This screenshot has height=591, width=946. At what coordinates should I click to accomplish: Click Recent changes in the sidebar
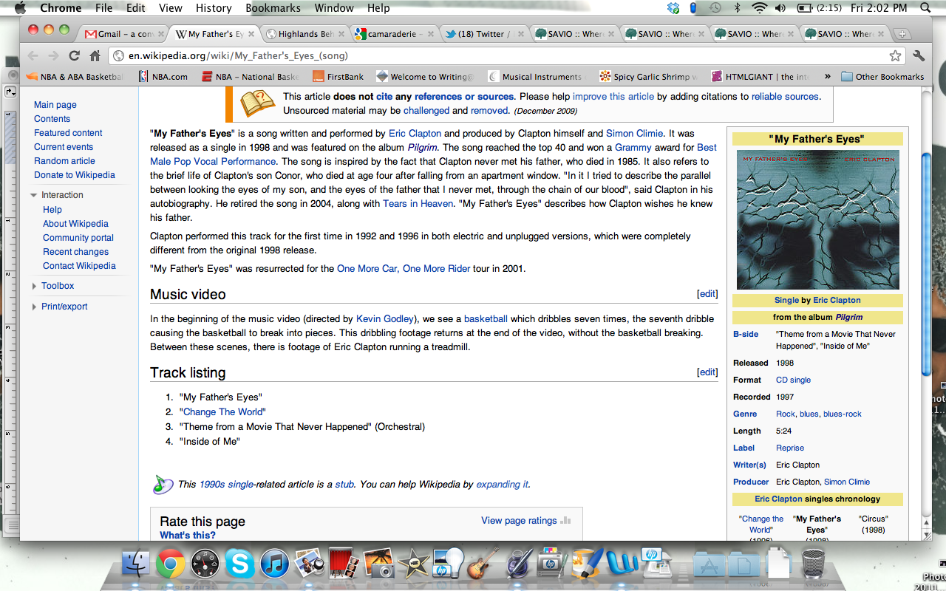coord(75,252)
